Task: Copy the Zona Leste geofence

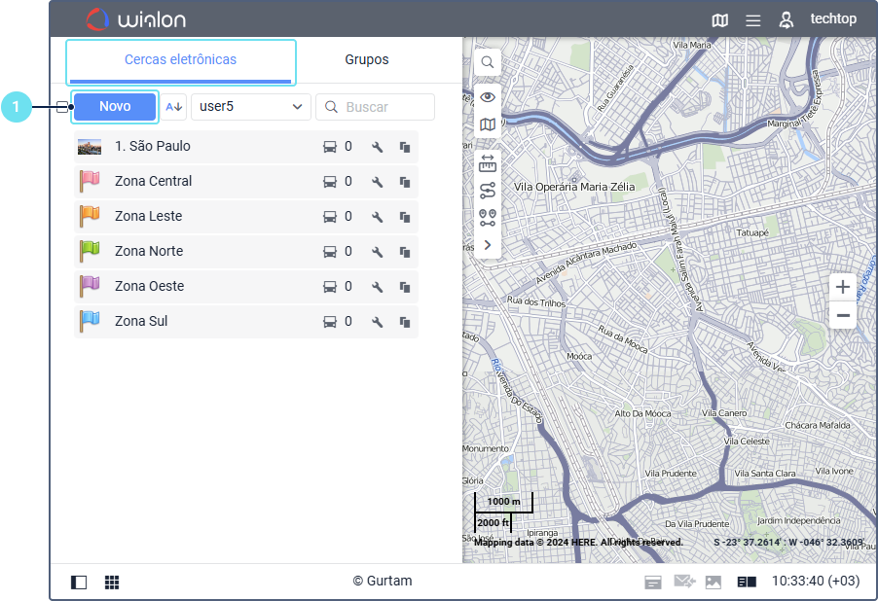Action: 405,217
